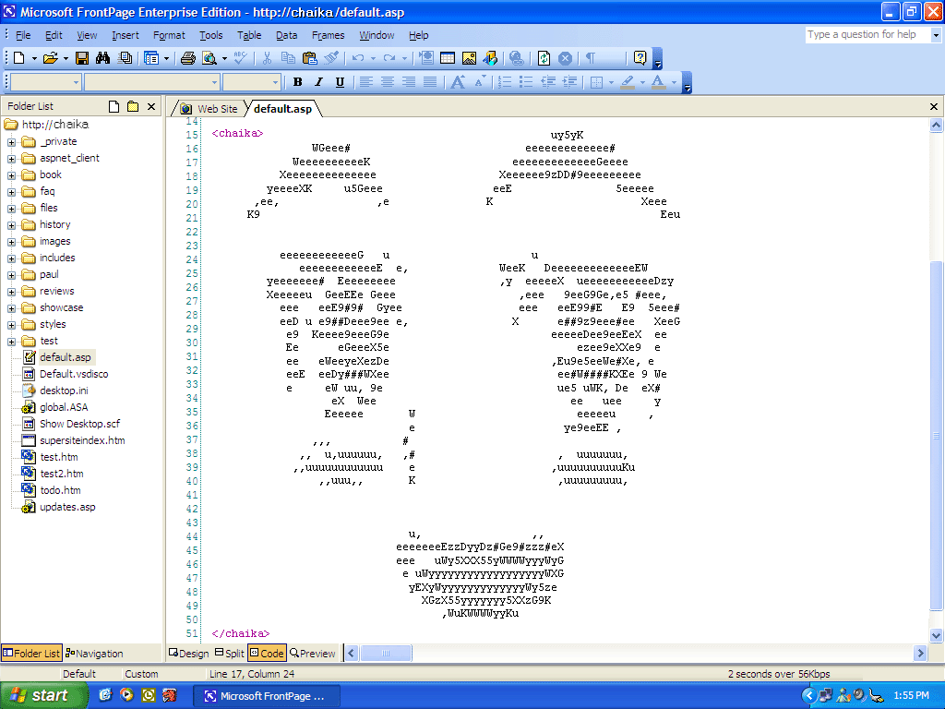Open the File menu

pyautogui.click(x=23, y=35)
